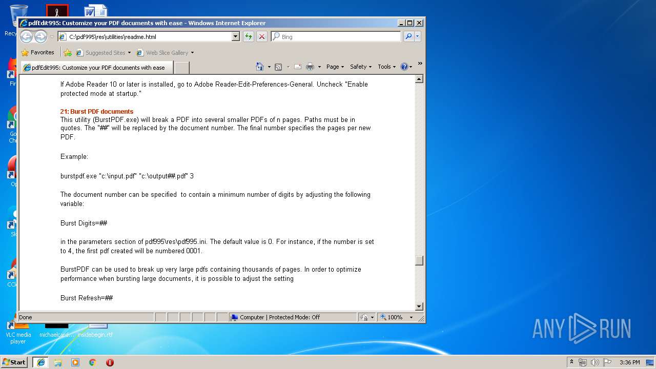
Task: Go to the Home page icon
Action: point(260,67)
